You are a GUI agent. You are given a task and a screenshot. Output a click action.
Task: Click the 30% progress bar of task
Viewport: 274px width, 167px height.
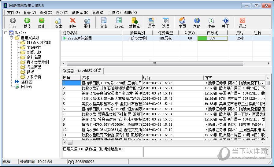coord(212,39)
